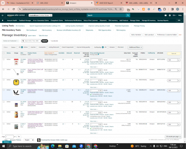Open Microsoft Edge from taskbar
The height and width of the screenshot is (149, 186).
click(x=53, y=146)
